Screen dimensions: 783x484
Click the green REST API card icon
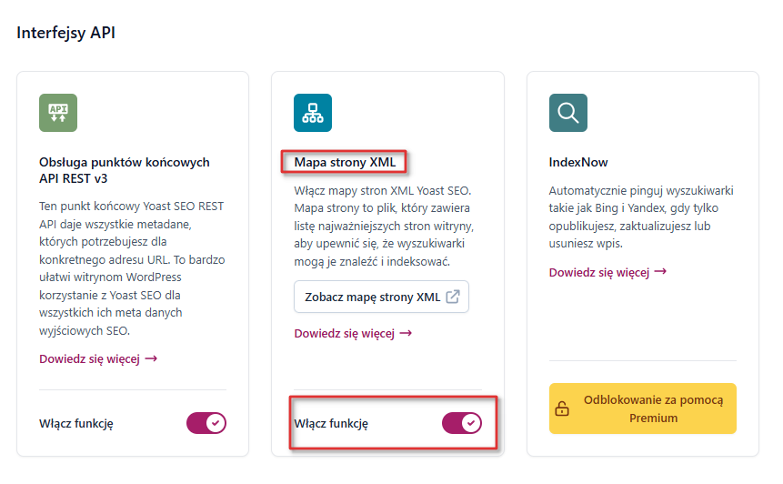click(58, 113)
